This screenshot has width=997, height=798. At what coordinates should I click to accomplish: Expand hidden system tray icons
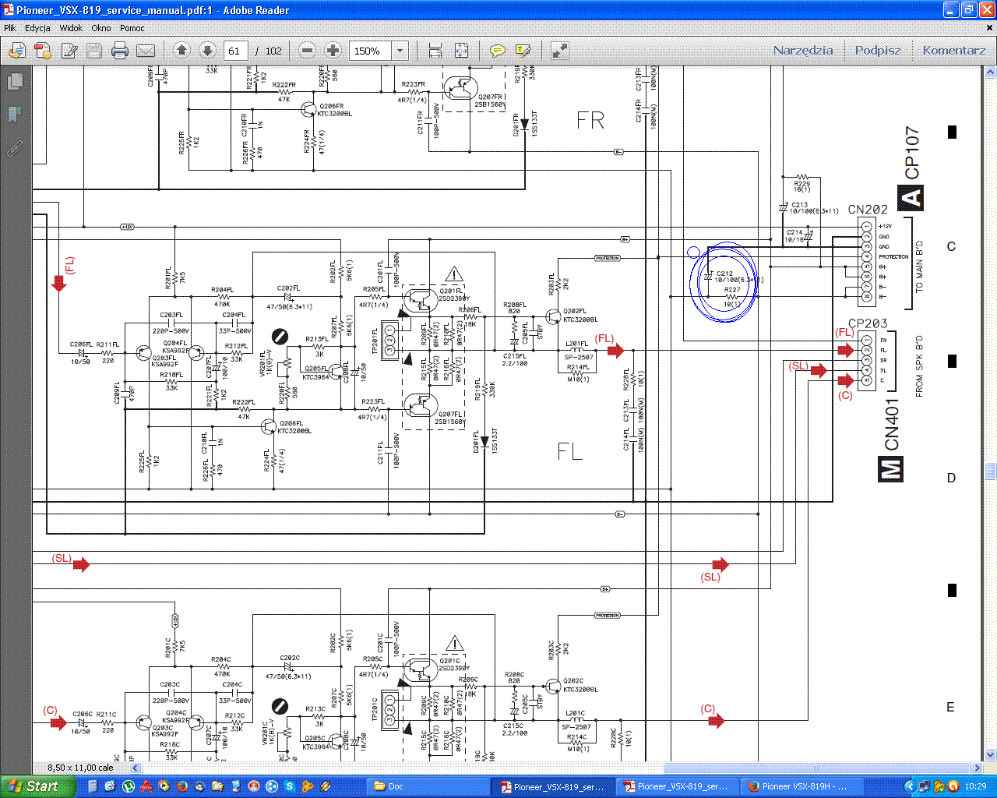909,786
